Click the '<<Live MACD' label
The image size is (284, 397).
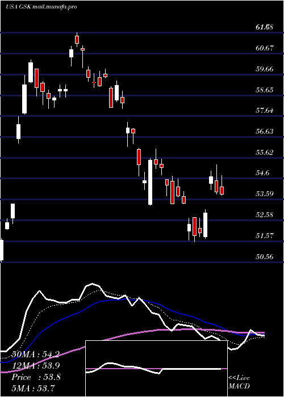click(x=239, y=382)
